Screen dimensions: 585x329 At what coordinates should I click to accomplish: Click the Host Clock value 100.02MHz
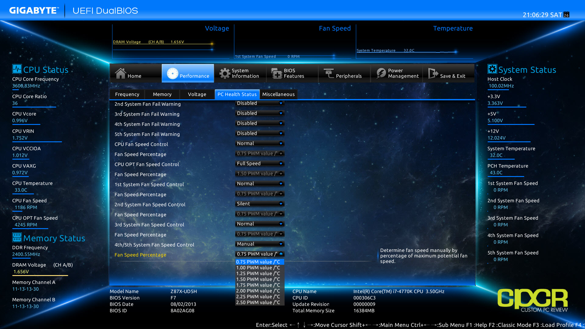point(501,86)
